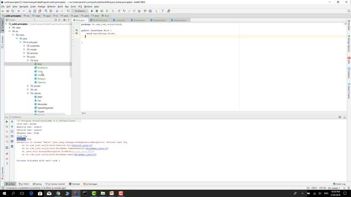Open Windows Start menu
Image resolution: width=351 pixels, height=197 pixels.
[4, 193]
